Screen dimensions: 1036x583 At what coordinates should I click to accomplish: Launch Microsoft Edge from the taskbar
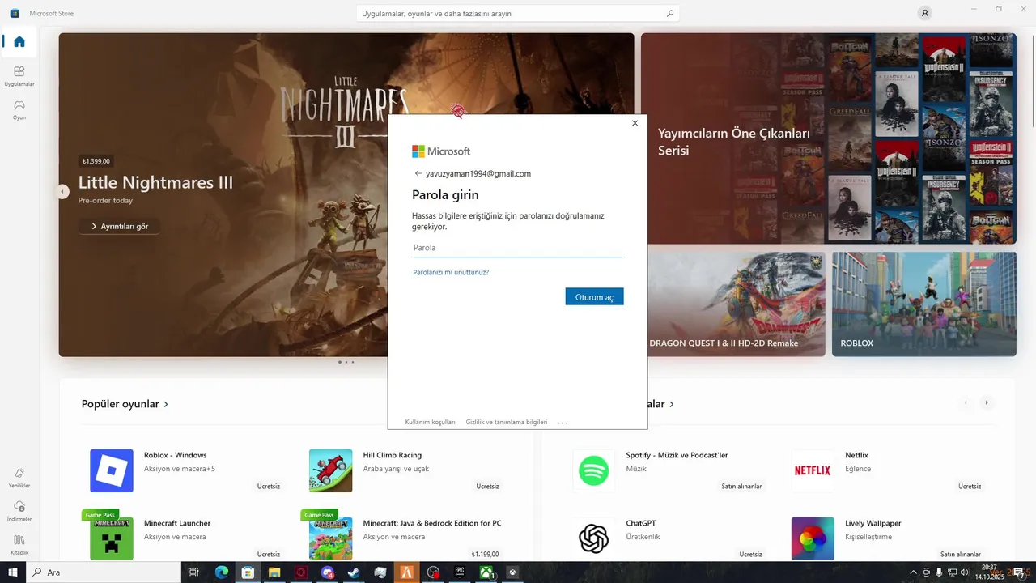pos(221,572)
